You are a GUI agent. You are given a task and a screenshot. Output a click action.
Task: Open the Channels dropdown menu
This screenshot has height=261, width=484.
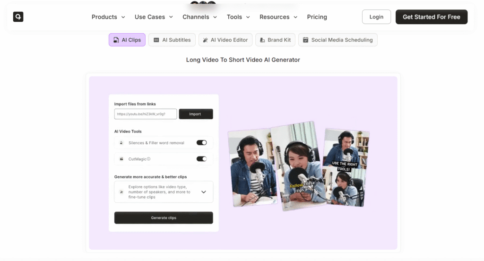click(x=199, y=17)
